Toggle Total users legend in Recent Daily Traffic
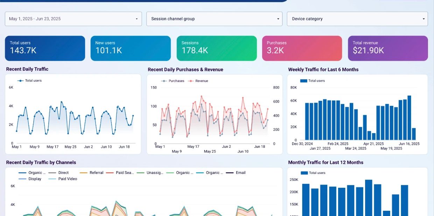434x216 pixels. [x=30, y=81]
